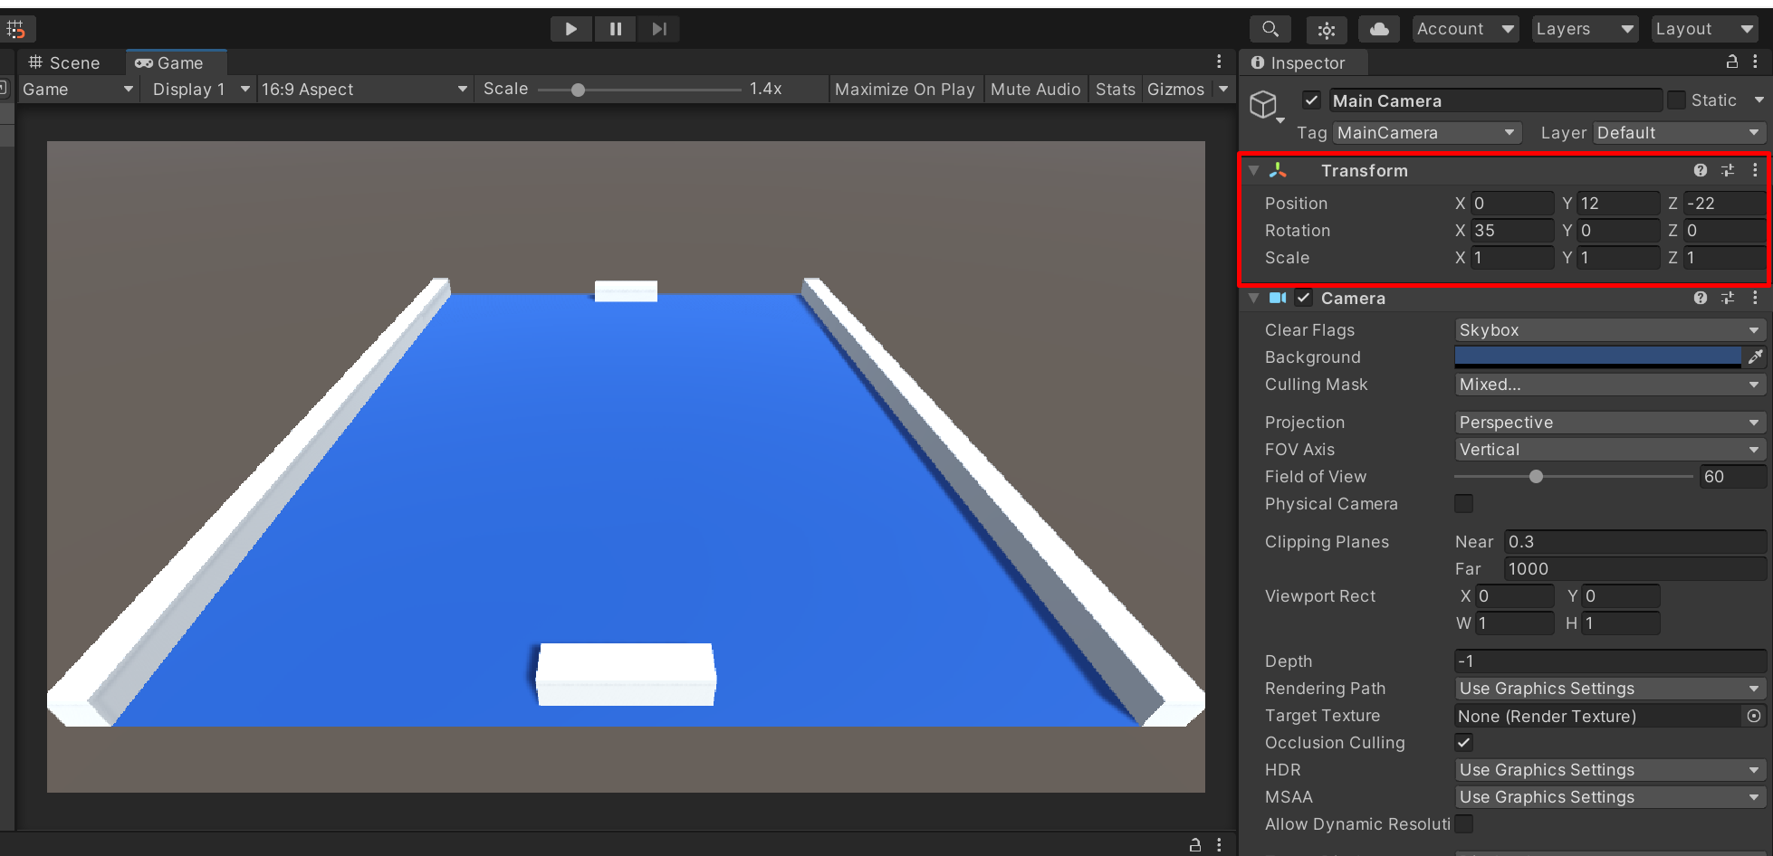The image size is (1773, 856).
Task: Open the Layout dropdown
Action: click(x=1705, y=29)
